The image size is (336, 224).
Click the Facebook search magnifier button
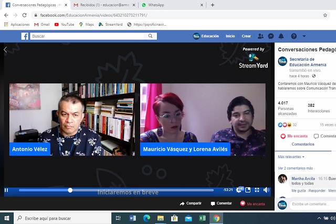pyautogui.click(x=151, y=36)
